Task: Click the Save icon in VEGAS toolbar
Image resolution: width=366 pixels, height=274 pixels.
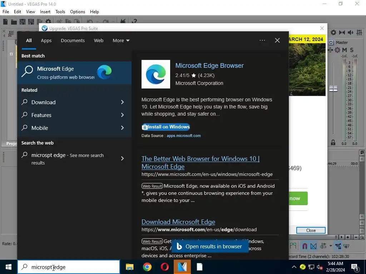Action: coord(23,22)
